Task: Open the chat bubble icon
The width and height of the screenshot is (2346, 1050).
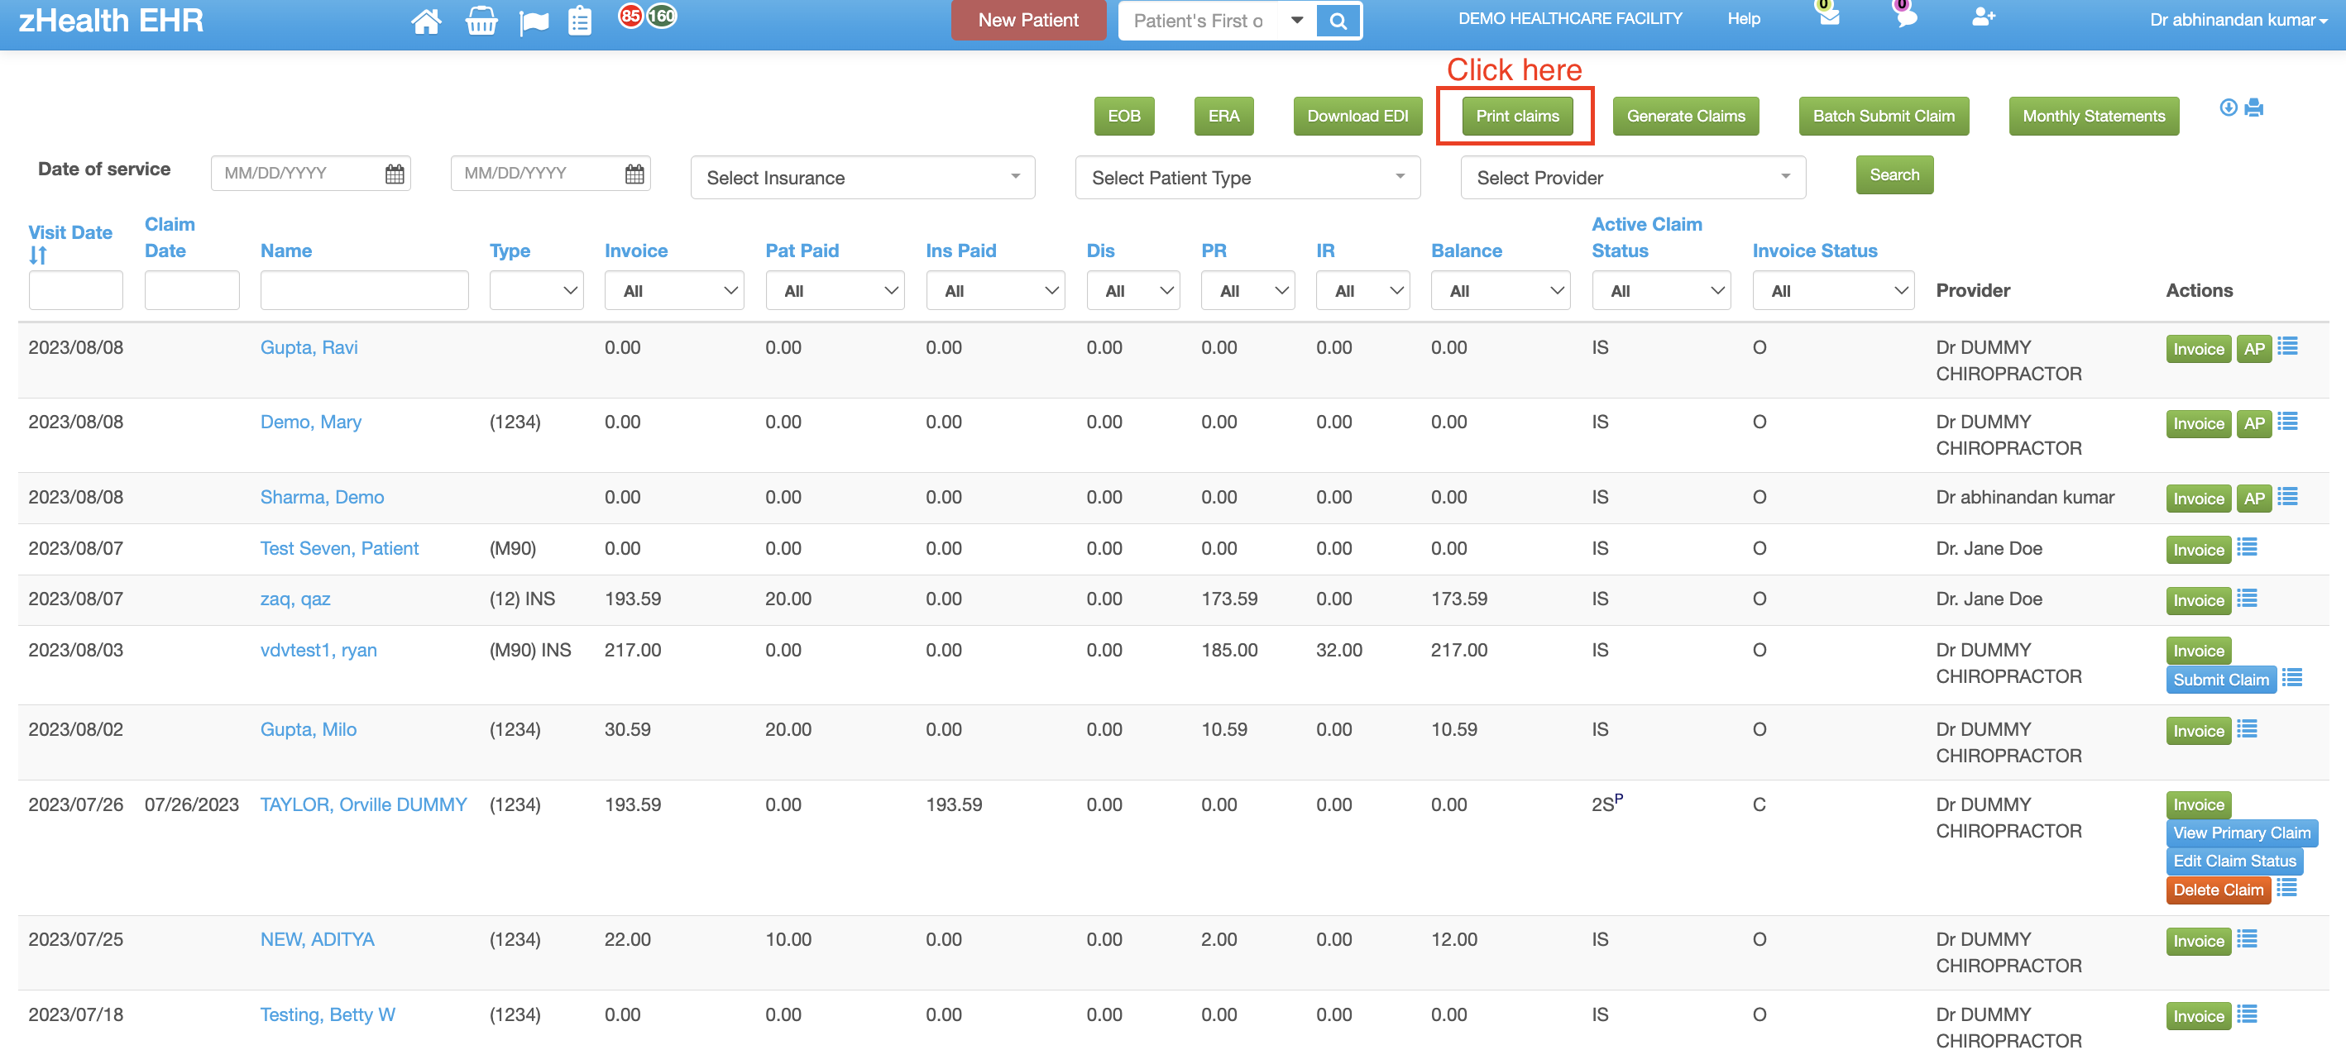Action: pos(1905,17)
